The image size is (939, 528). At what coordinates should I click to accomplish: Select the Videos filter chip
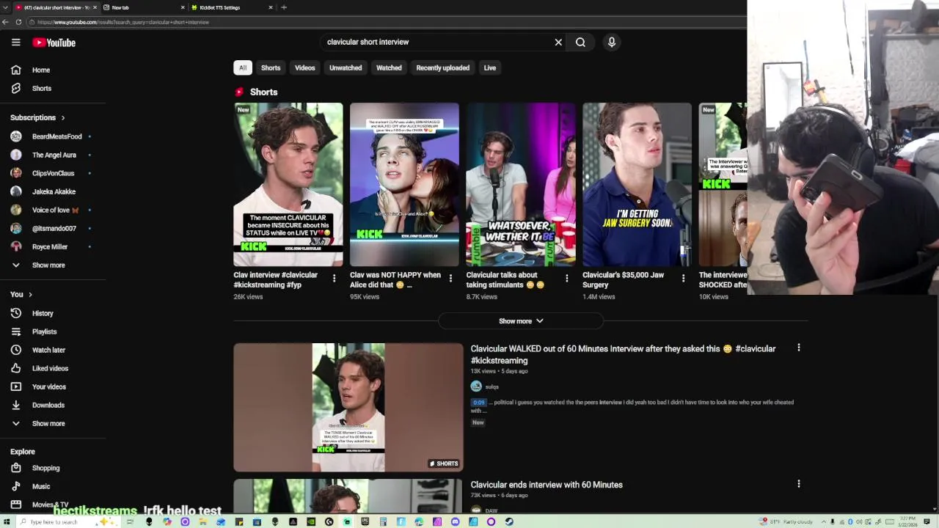point(305,67)
